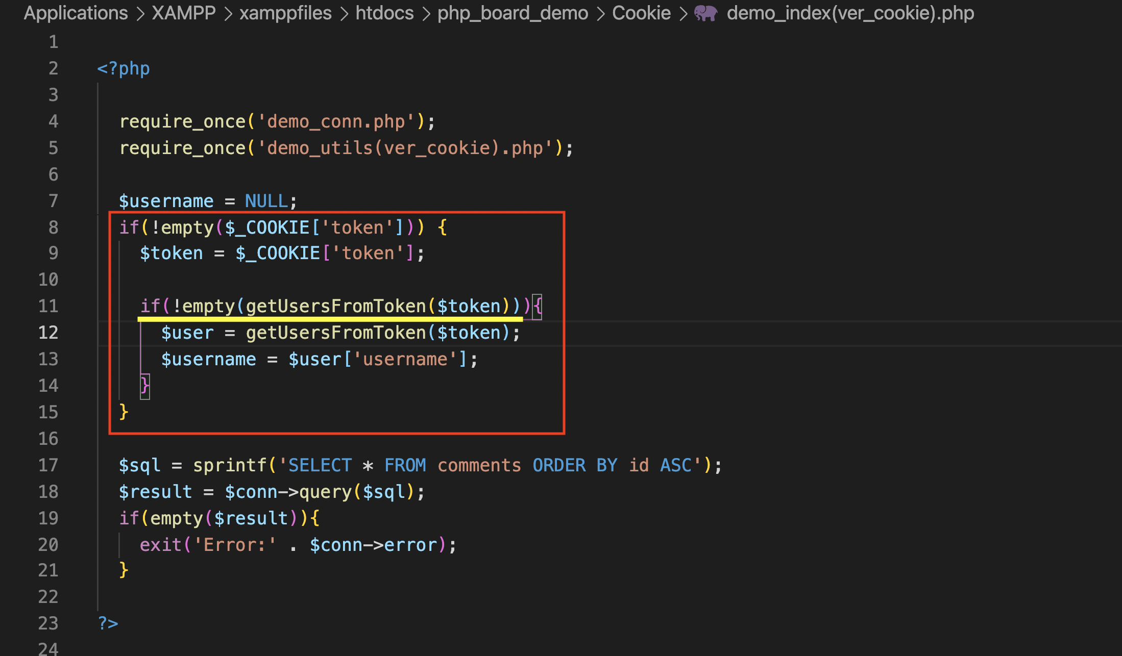The image size is (1122, 656).
Task: Open the htdocs breadcrumb dropdown
Action: [384, 13]
